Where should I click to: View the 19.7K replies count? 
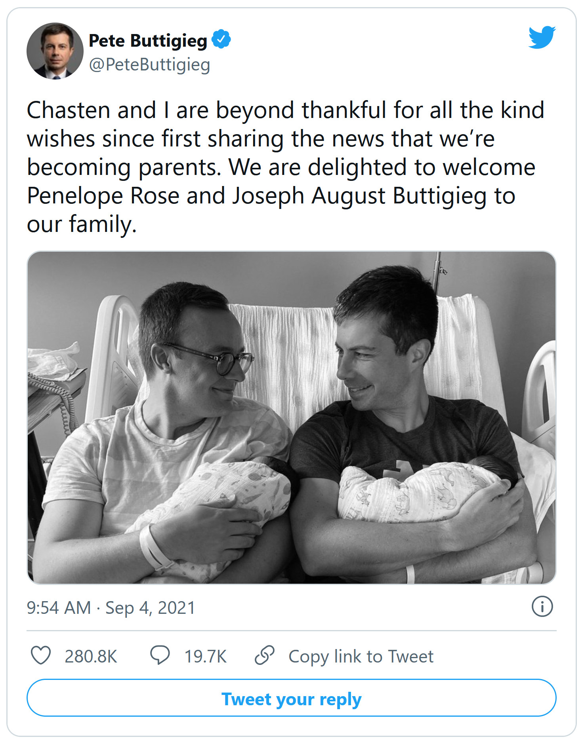[206, 656]
